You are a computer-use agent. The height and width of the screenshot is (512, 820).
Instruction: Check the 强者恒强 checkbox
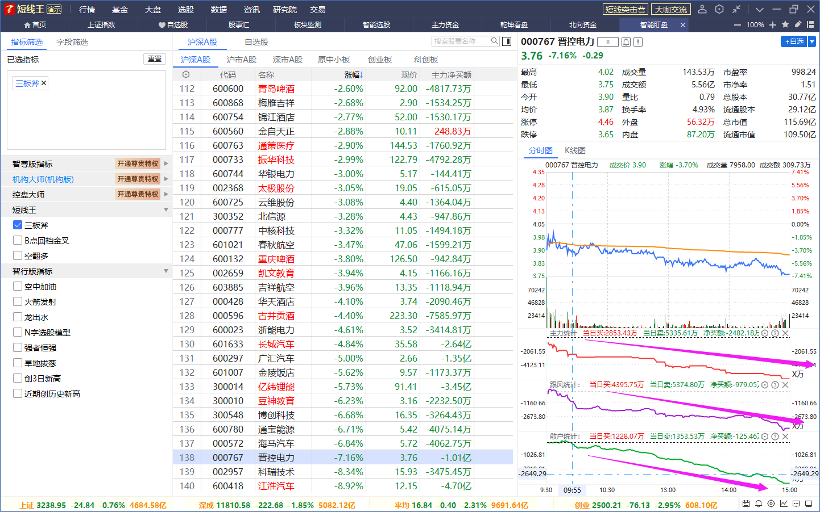point(18,347)
